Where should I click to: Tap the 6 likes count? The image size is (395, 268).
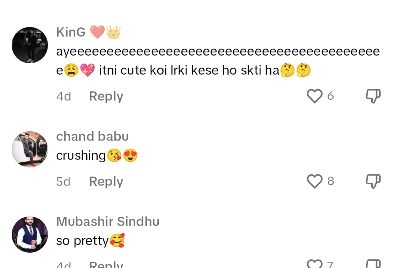tap(330, 96)
